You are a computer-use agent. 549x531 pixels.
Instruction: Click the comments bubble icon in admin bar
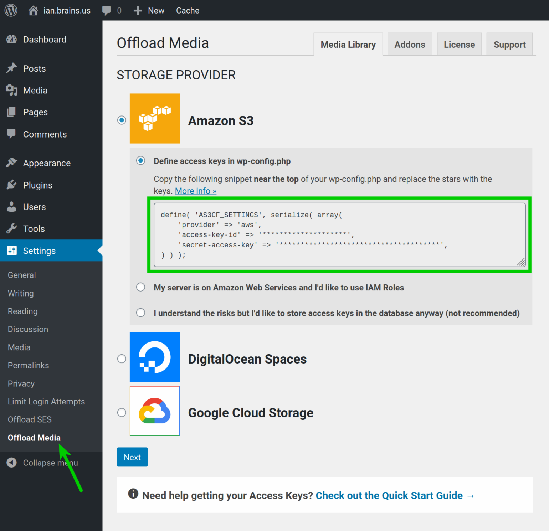(106, 11)
